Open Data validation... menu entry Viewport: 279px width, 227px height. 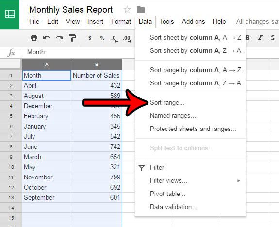click(x=191, y=207)
